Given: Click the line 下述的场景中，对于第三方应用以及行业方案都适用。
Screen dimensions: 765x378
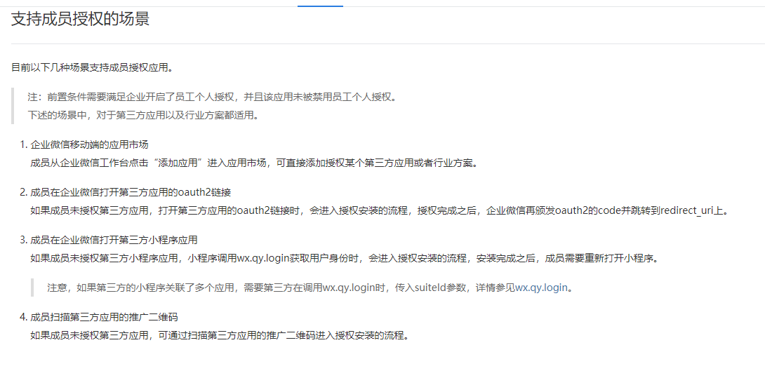Looking at the screenshot, I should click(x=143, y=116).
